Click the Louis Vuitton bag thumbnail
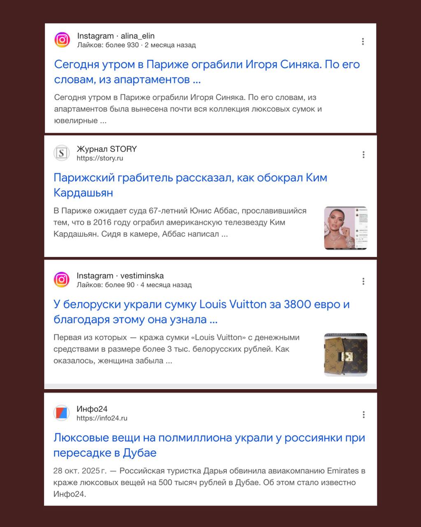Screen dimensions: 421x527 (x=346, y=355)
